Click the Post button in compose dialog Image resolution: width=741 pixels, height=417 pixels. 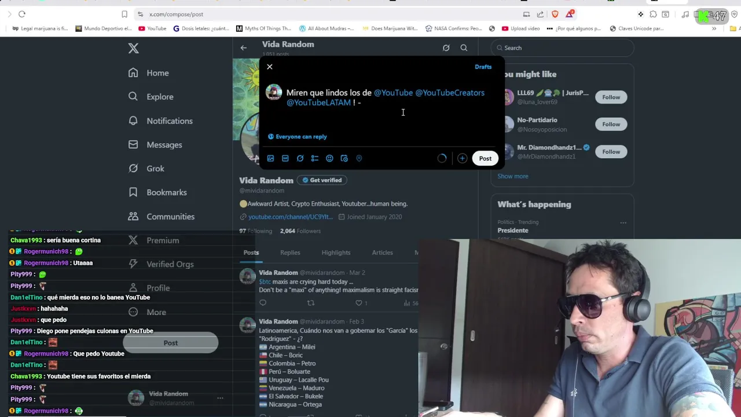(485, 158)
